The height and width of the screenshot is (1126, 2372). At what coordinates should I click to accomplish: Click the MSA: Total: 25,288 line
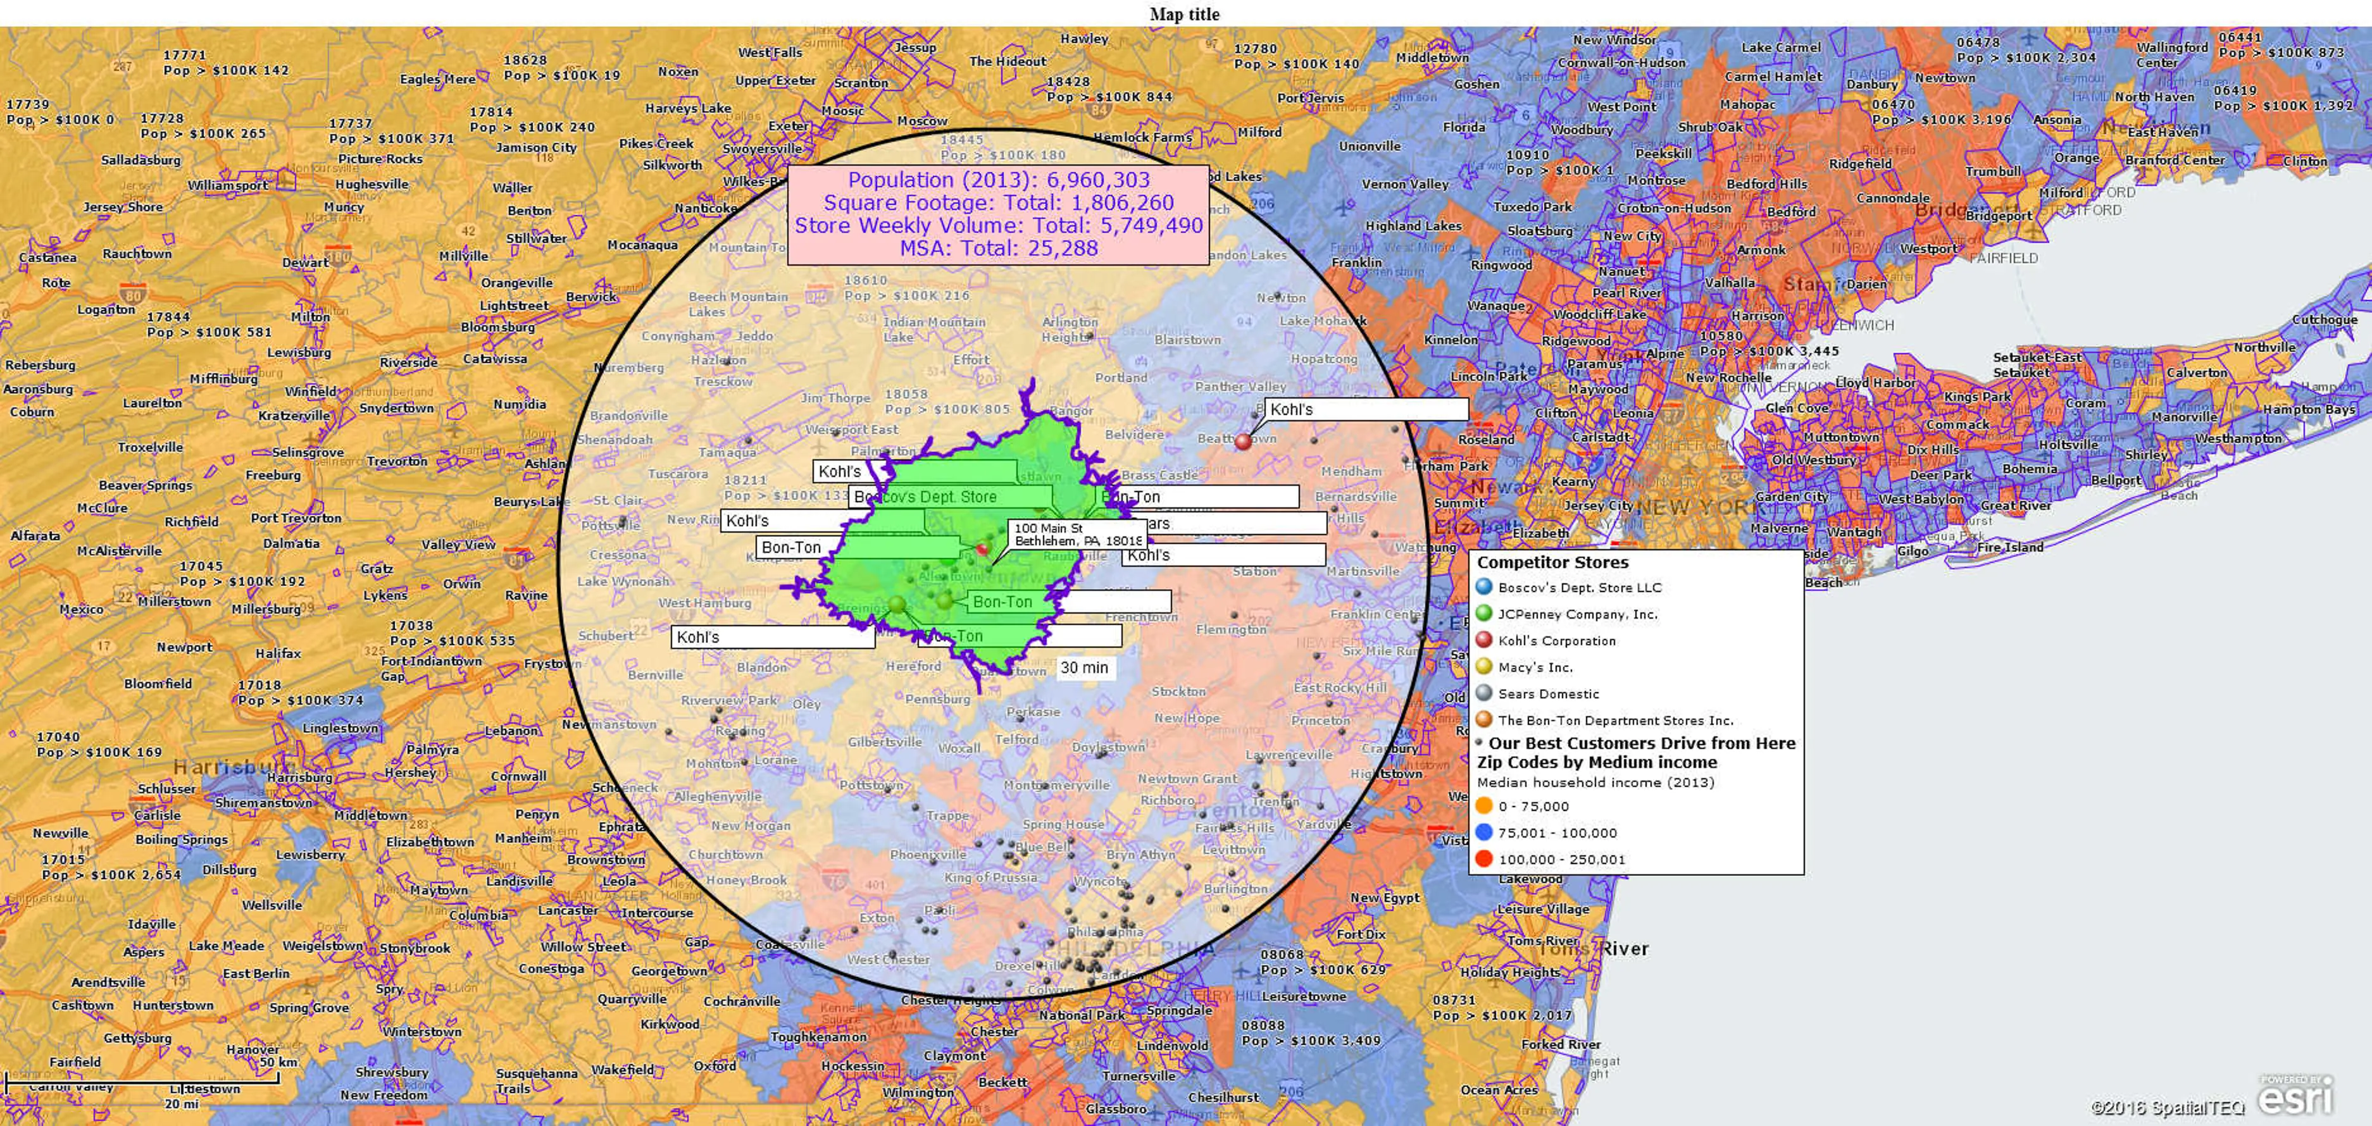998,249
